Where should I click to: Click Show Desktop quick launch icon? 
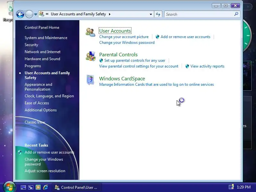point(23,187)
